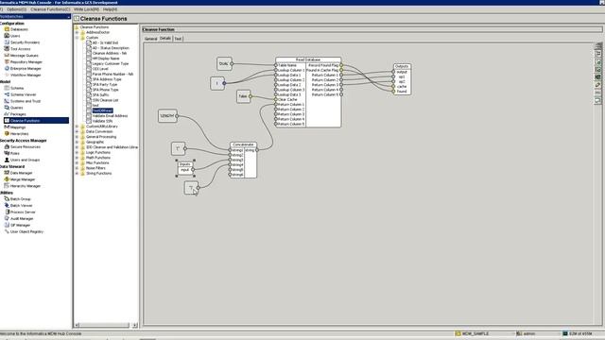The image size is (605, 340).
Task: Expand the Math Functions folder
Action: pyautogui.click(x=77, y=158)
